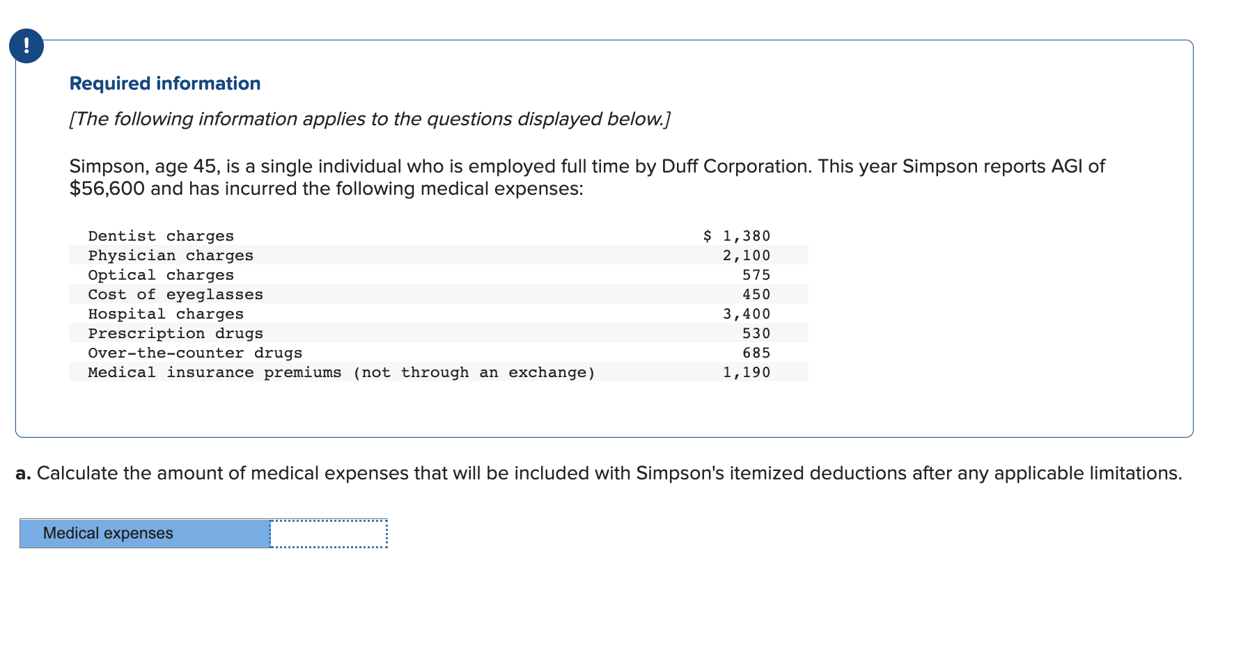This screenshot has height=661, width=1241.
Task: Select the Physician charges row
Action: [x=171, y=255]
